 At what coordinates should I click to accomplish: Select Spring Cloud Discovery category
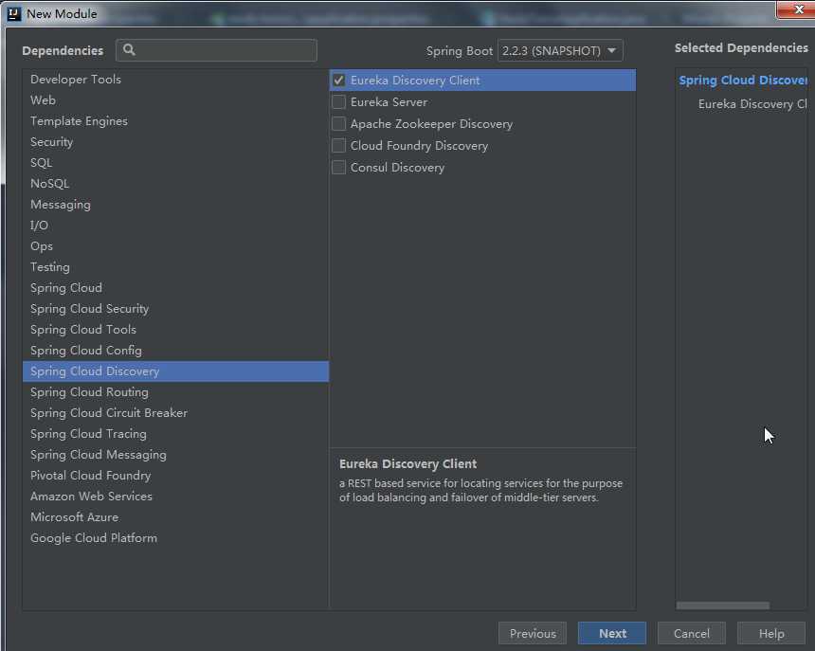(x=175, y=371)
